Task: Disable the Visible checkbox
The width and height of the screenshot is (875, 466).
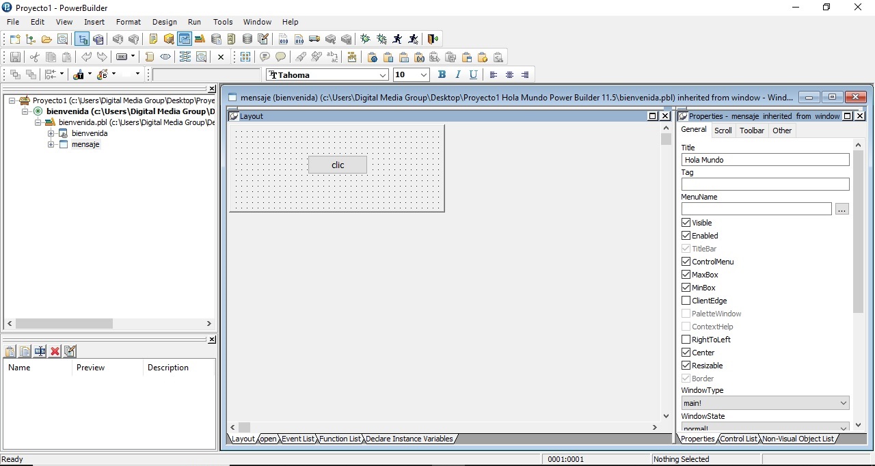Action: 686,222
